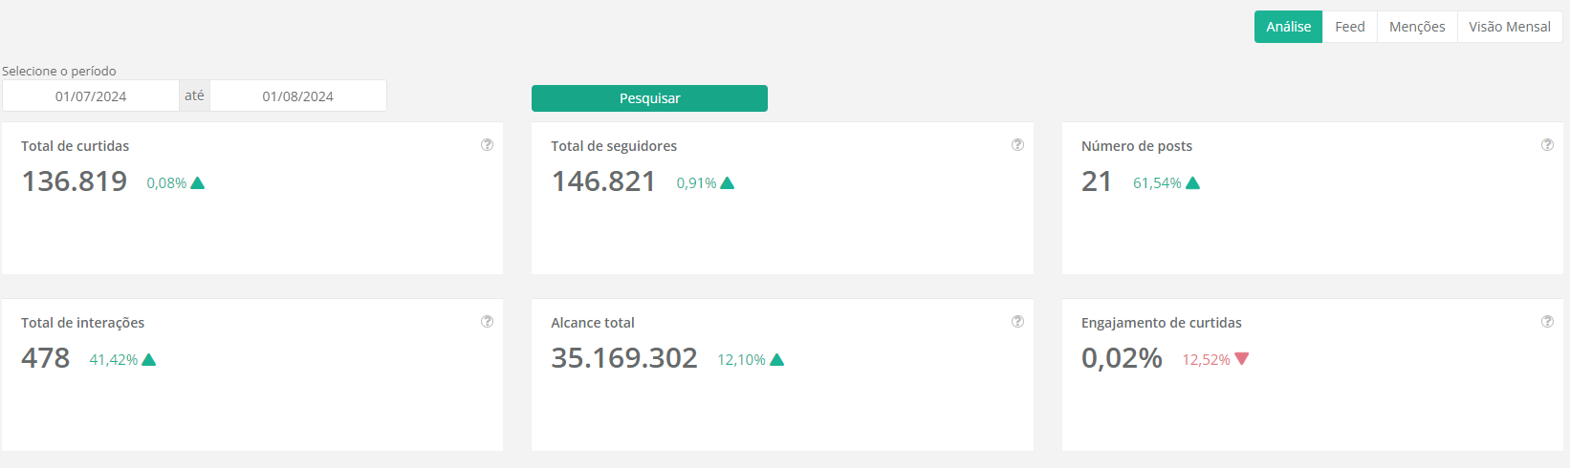The height and width of the screenshot is (468, 1570).
Task: Click the 146.821 followers value
Action: click(x=603, y=181)
